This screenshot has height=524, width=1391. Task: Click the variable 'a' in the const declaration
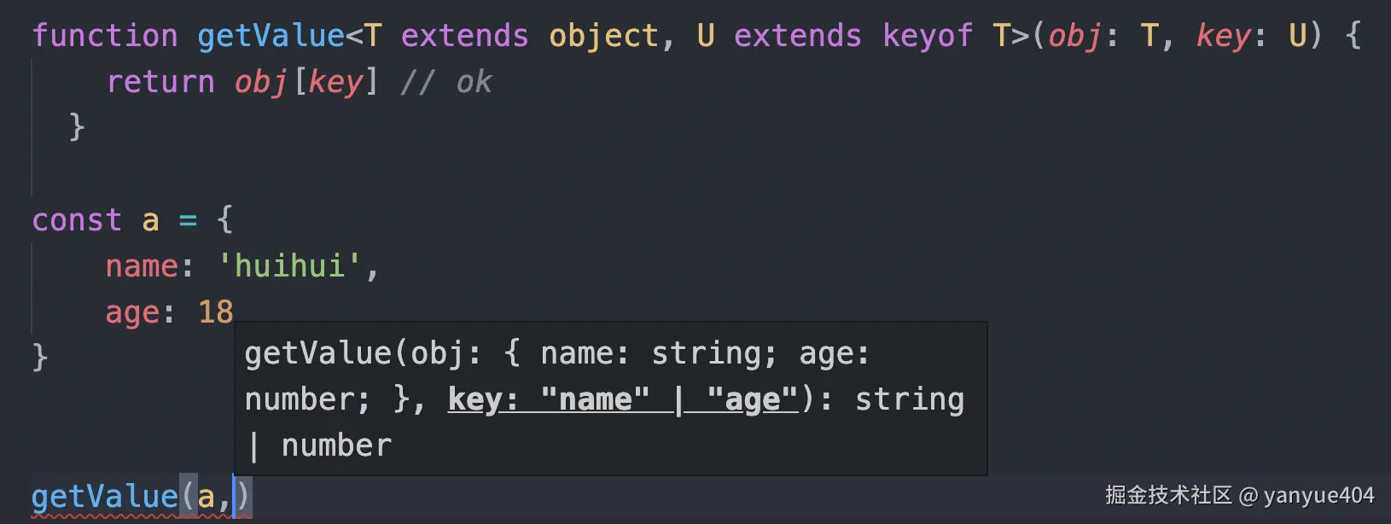151,220
